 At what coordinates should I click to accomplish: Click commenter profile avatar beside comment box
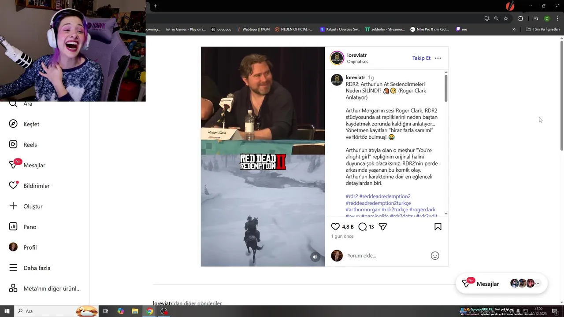tap(337, 255)
